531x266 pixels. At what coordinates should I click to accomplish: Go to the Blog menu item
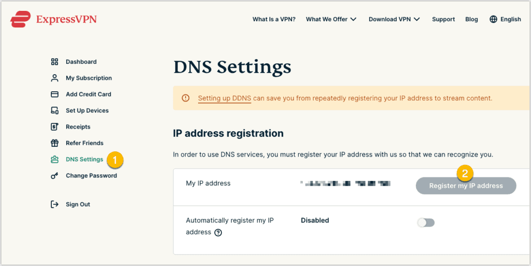tap(471, 19)
